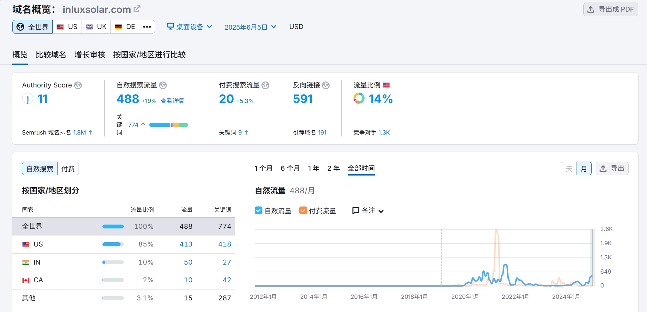Select the 全世界 worldwide filter
647x312 pixels.
(x=32, y=27)
